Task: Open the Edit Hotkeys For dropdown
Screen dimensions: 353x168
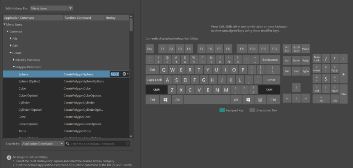Action: [51, 8]
